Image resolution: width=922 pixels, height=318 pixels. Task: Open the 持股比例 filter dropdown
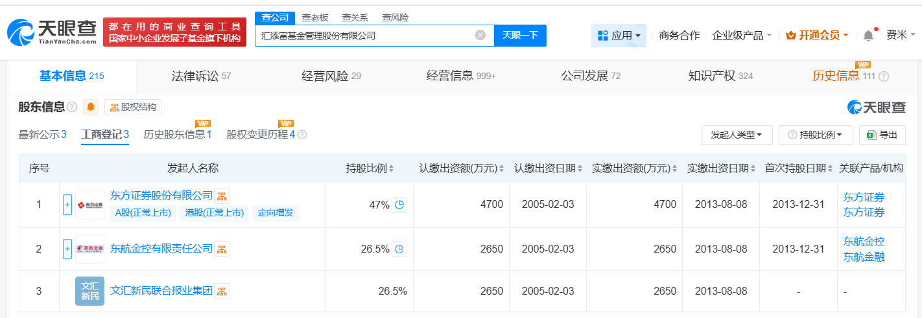815,135
